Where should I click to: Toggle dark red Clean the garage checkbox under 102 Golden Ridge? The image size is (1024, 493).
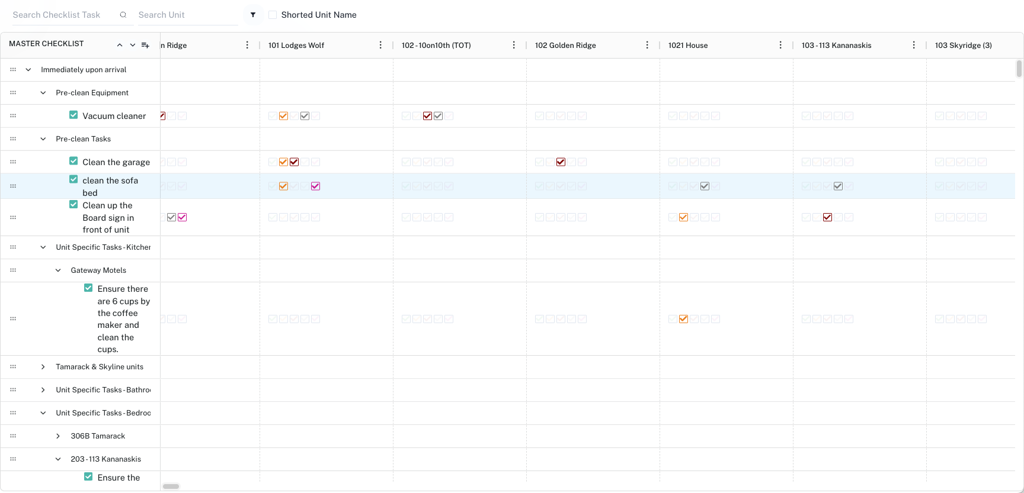pyautogui.click(x=561, y=162)
